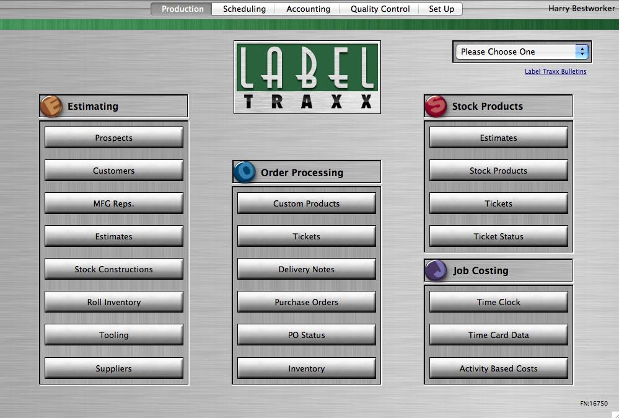
Task: View Activity Based Costs
Action: (498, 368)
